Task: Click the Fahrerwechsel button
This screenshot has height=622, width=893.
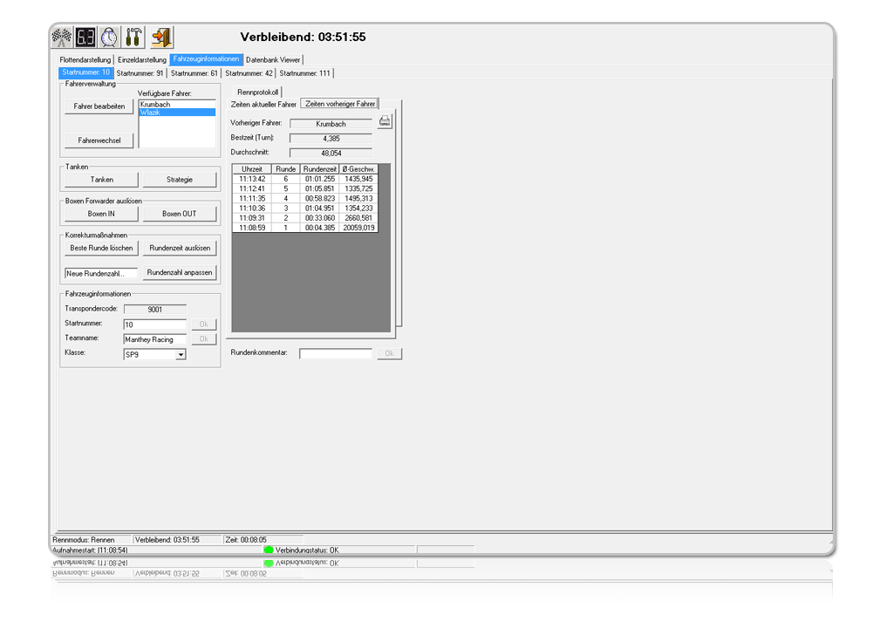Action: click(99, 140)
